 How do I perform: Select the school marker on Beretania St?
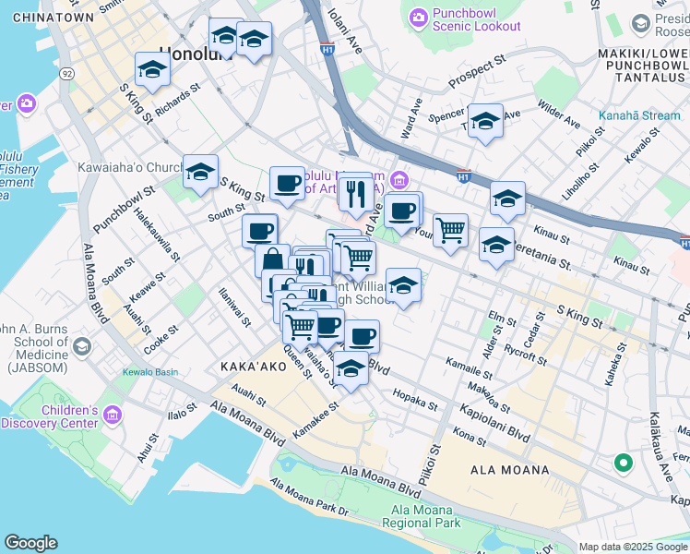[496, 246]
